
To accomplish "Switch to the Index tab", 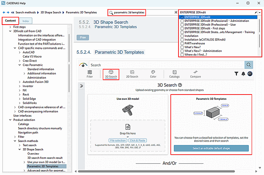I will 26,21.
